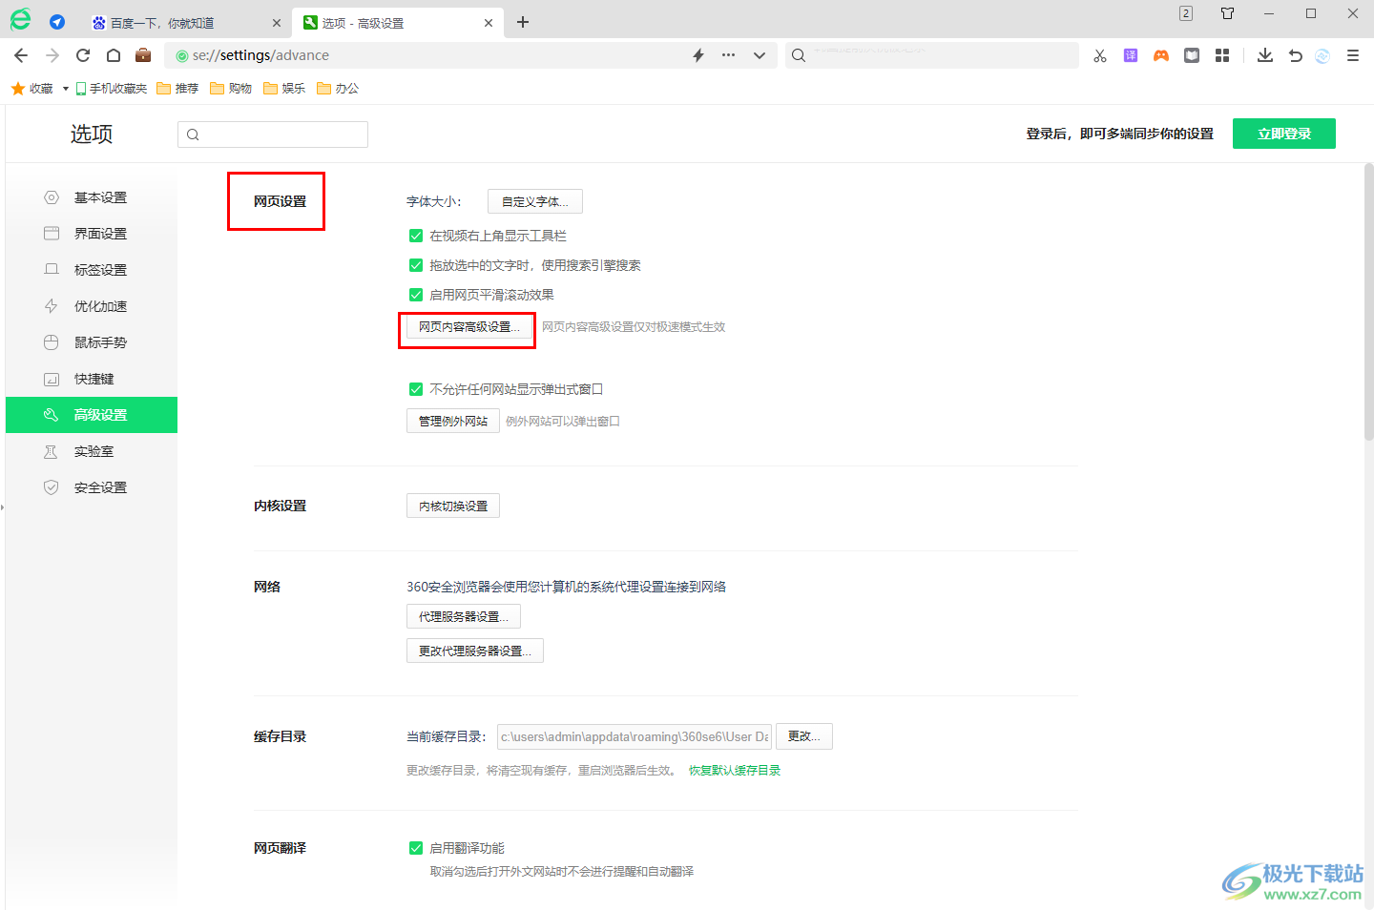Viewport: 1374px width, 910px height.
Task: Open the orange game controller icon
Action: pyautogui.click(x=1161, y=55)
